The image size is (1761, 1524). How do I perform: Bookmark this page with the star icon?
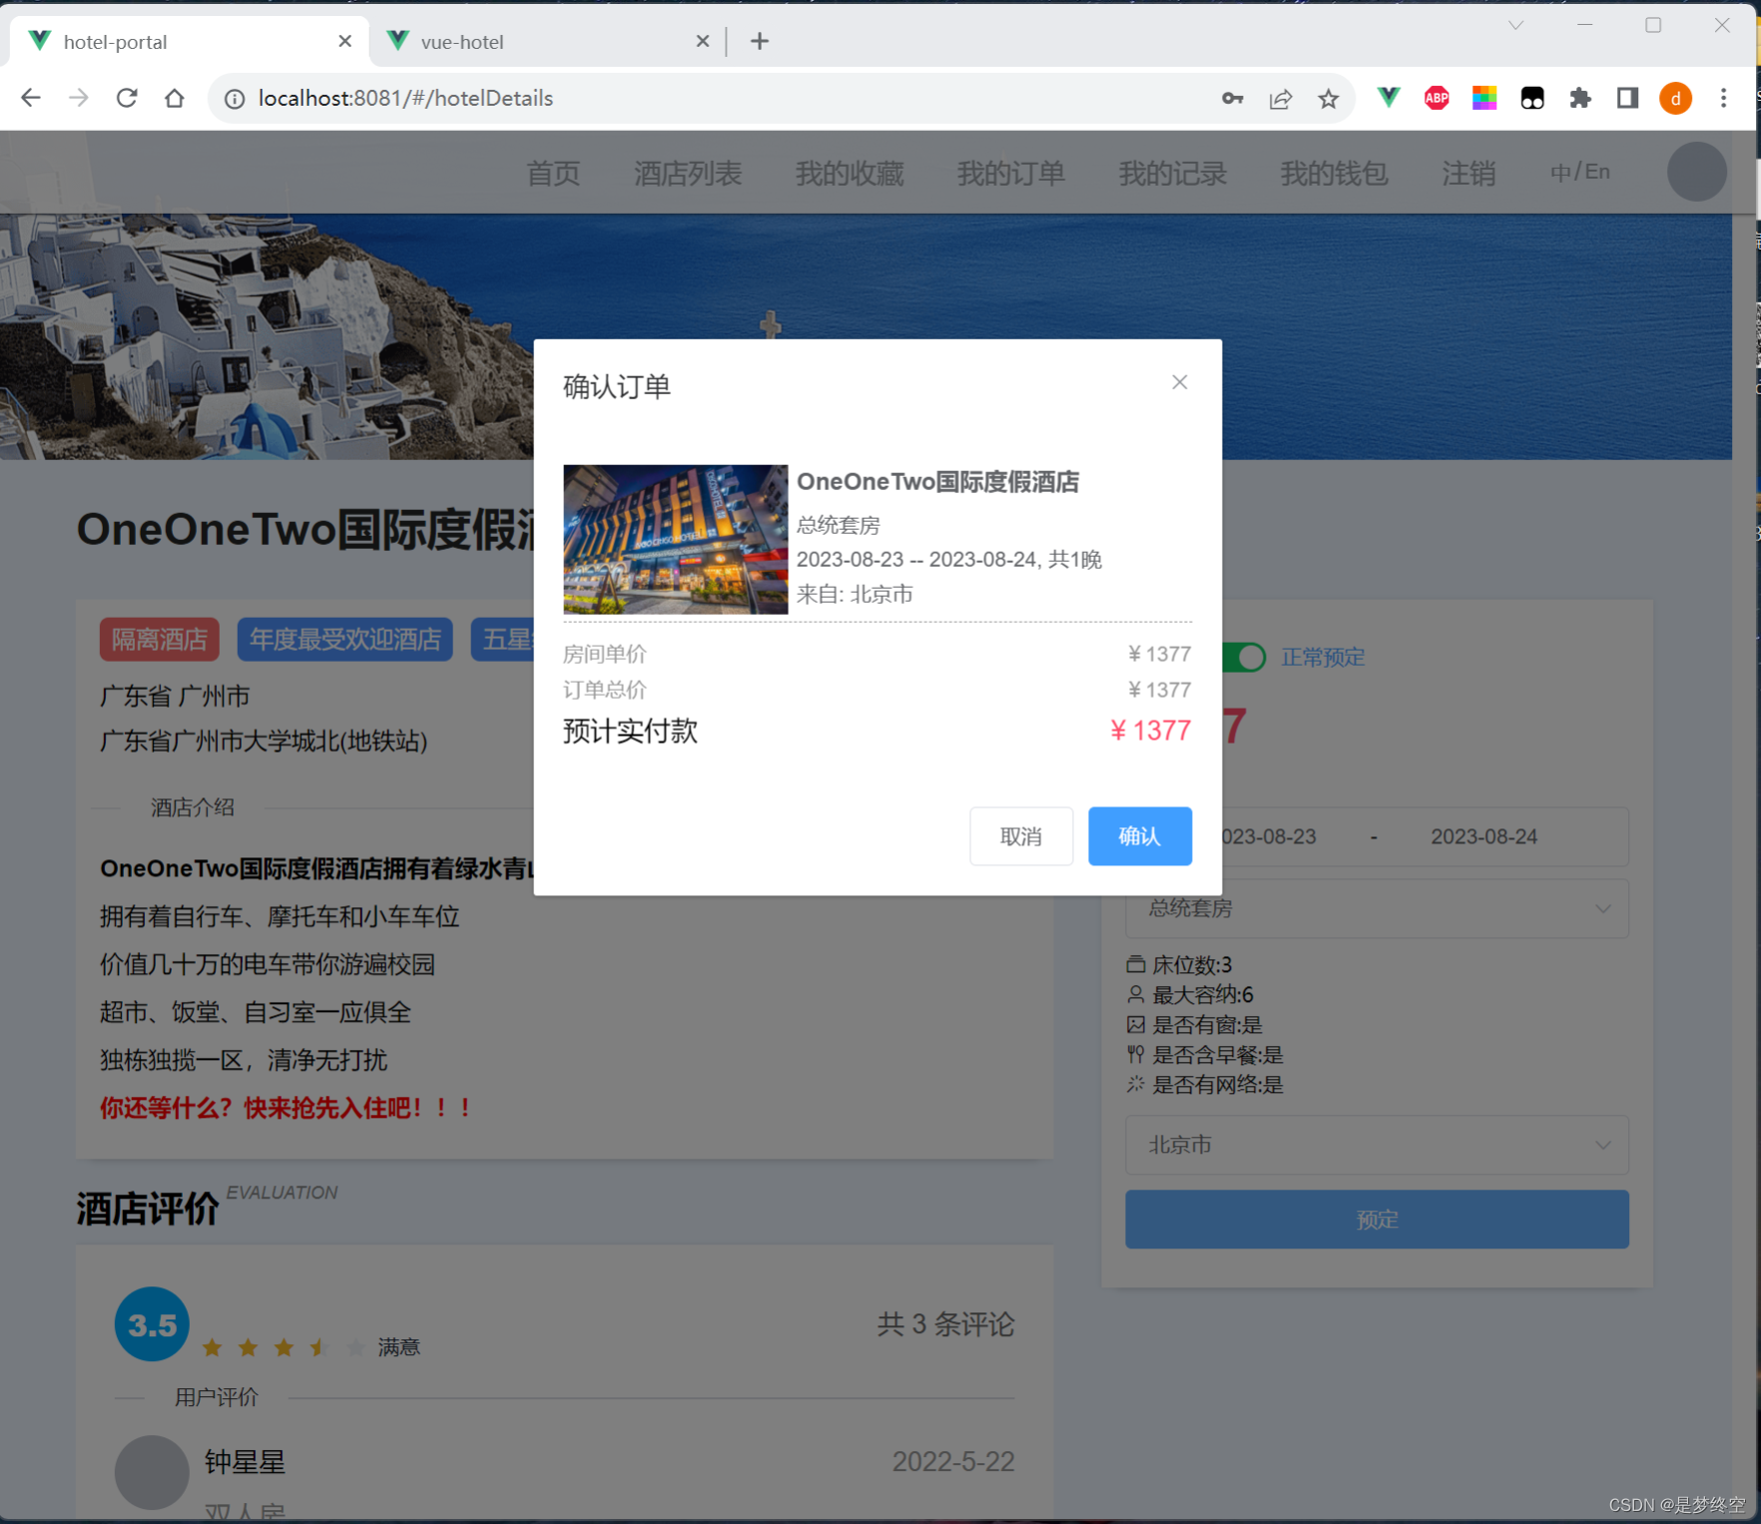[1328, 98]
